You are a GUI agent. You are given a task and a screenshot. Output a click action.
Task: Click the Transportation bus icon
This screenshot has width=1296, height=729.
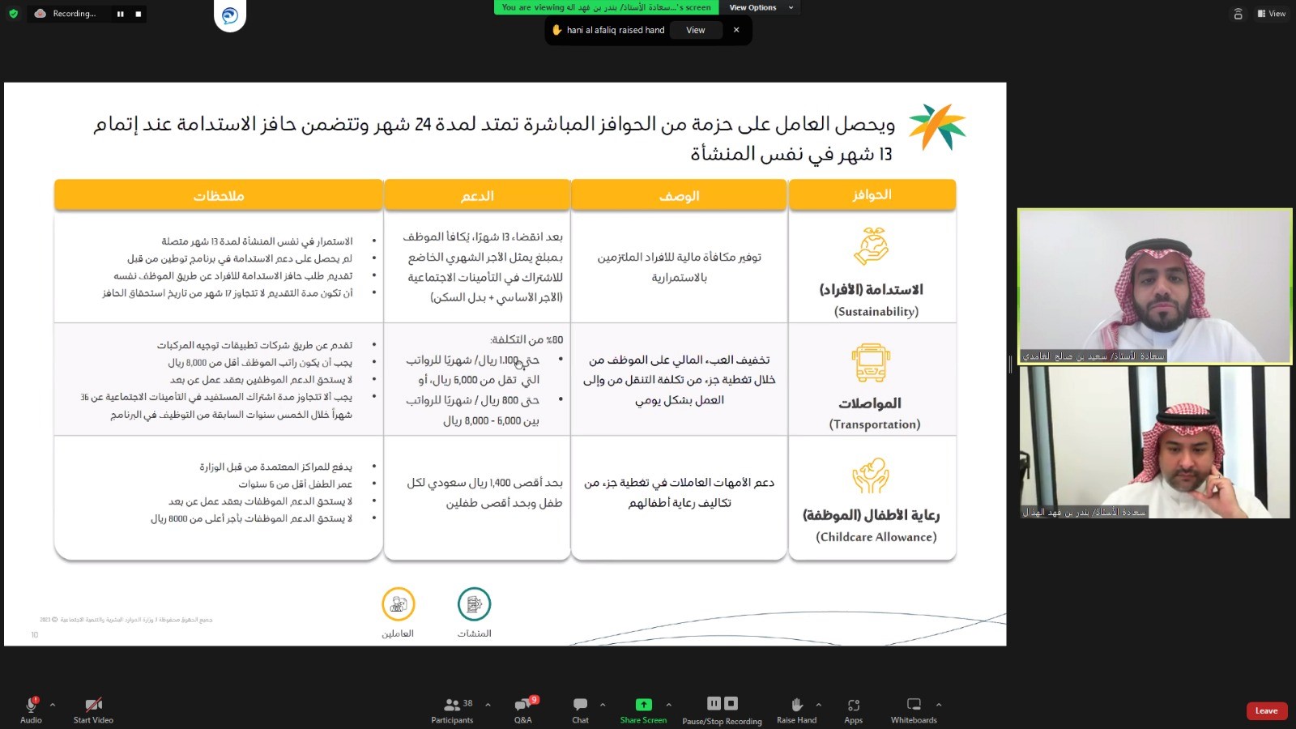(x=871, y=363)
